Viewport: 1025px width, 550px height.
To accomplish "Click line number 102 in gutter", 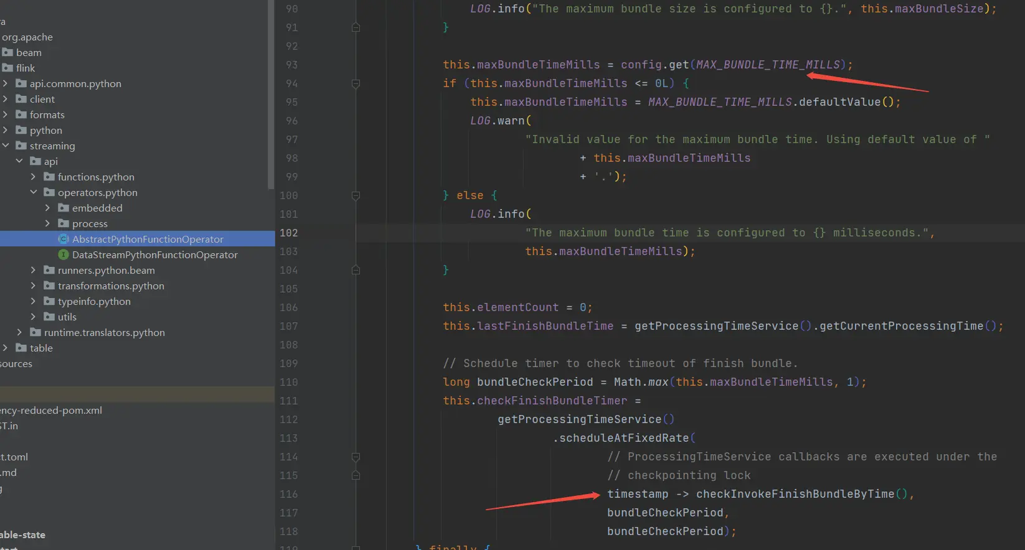I will pos(289,233).
